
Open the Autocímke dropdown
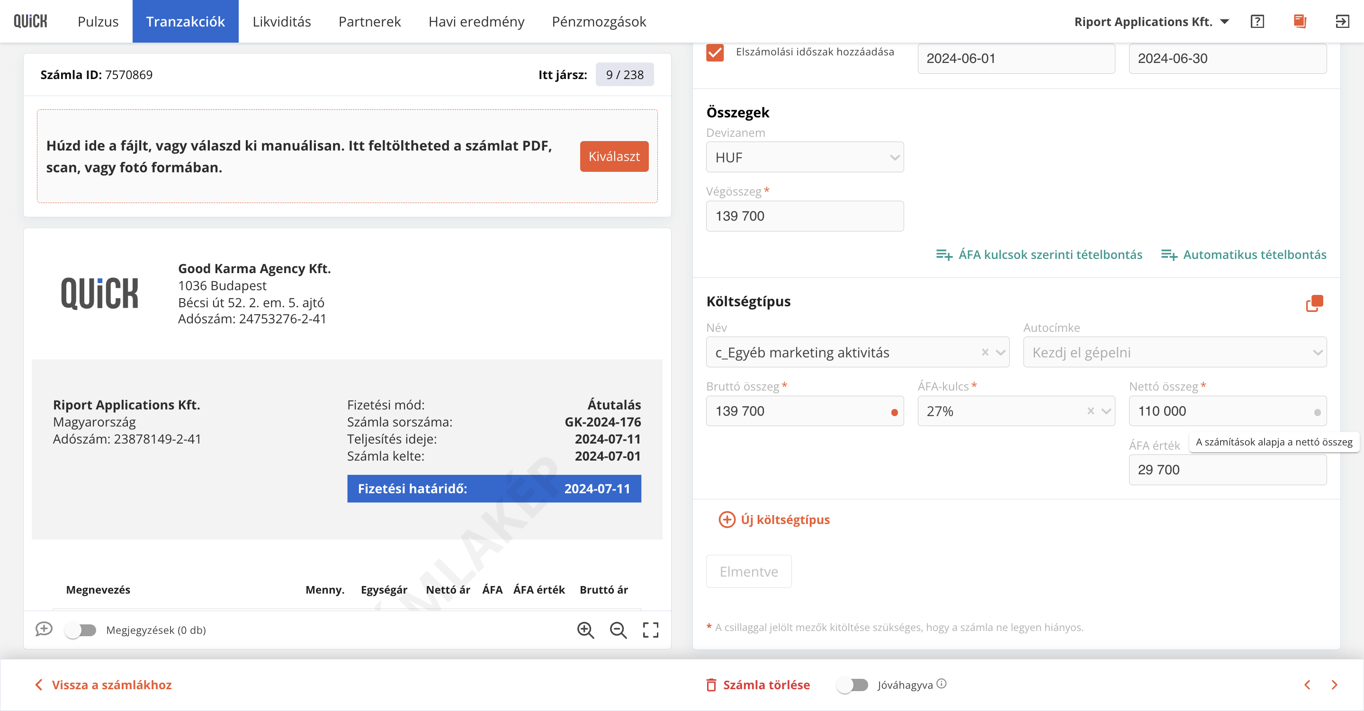click(x=1175, y=352)
